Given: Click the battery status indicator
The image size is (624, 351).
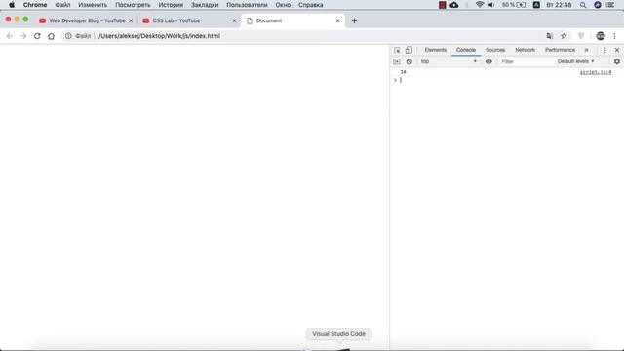Looking at the screenshot, I should (514, 5).
